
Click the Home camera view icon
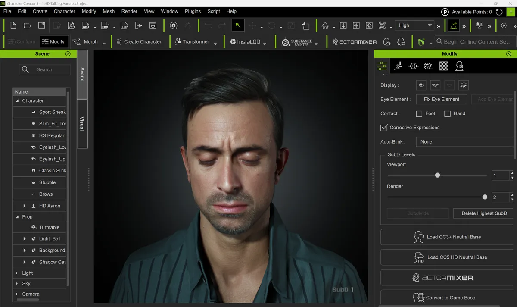[x=325, y=25]
